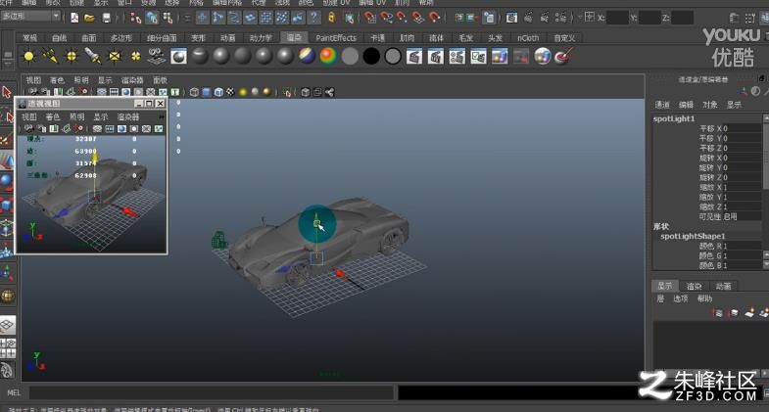The height and width of the screenshot is (412, 769).
Task: Open the 照明 menu in main viewport
Action: 81,80
